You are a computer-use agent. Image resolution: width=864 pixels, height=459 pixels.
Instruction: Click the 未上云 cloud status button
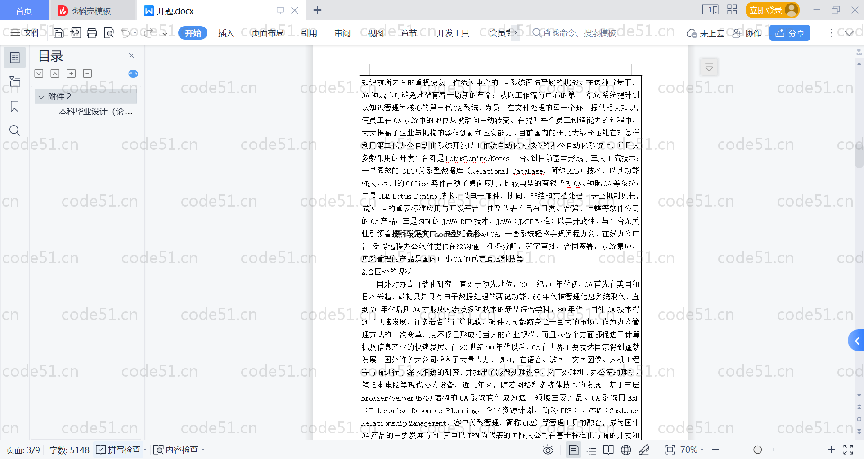click(x=705, y=33)
